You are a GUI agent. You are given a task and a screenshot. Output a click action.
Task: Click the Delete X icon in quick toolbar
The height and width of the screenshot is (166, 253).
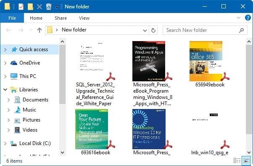(40, 7)
